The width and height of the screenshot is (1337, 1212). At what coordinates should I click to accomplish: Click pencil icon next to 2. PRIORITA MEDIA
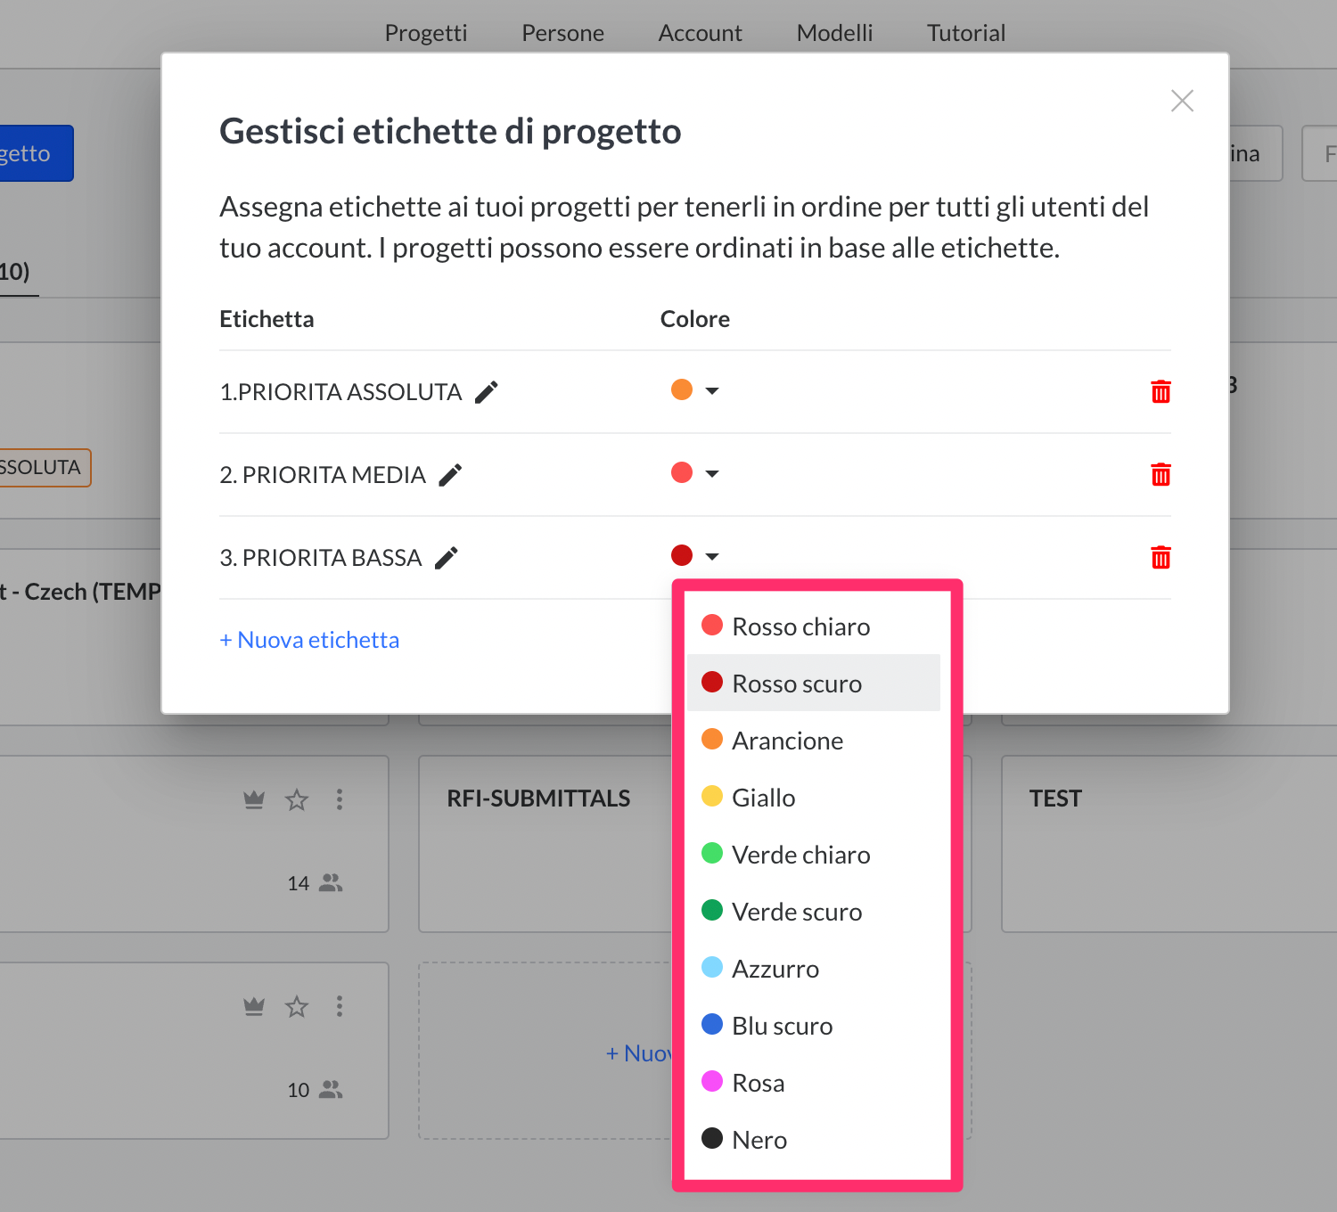click(450, 475)
